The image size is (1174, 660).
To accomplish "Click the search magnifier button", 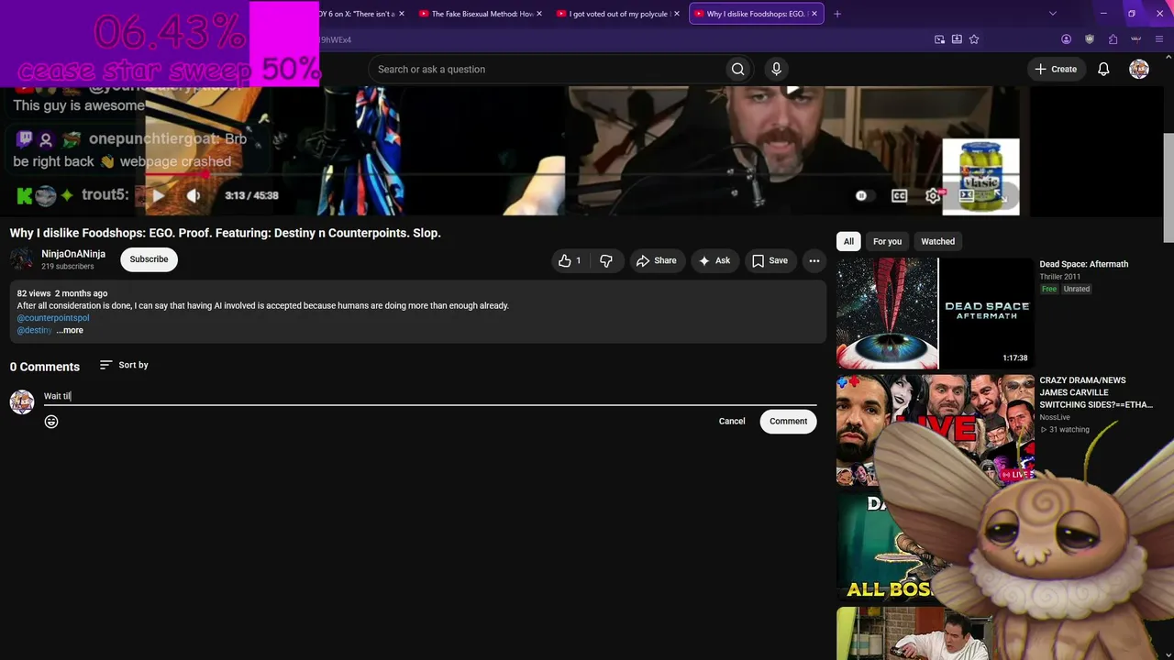I will pos(737,69).
